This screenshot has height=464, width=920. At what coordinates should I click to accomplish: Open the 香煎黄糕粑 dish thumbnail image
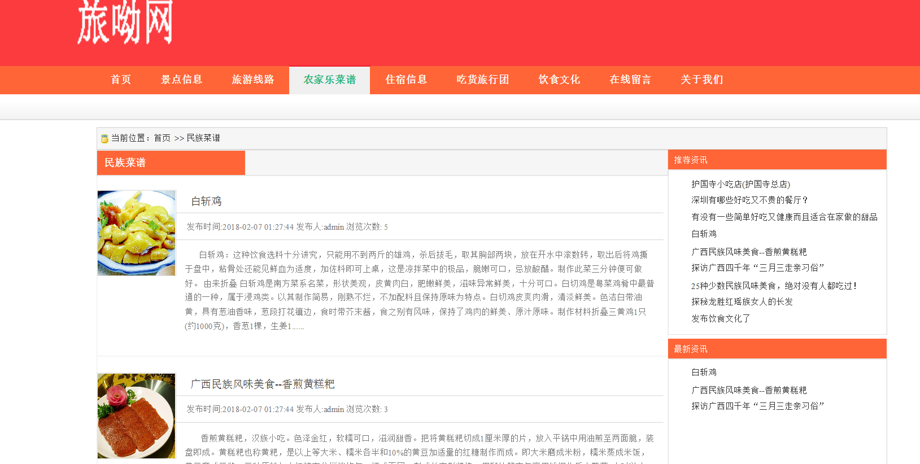[x=137, y=416]
